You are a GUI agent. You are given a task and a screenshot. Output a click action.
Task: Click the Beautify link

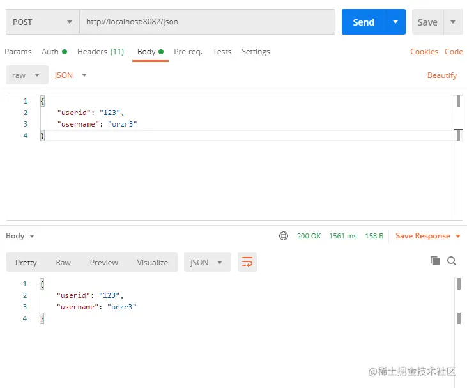click(442, 75)
